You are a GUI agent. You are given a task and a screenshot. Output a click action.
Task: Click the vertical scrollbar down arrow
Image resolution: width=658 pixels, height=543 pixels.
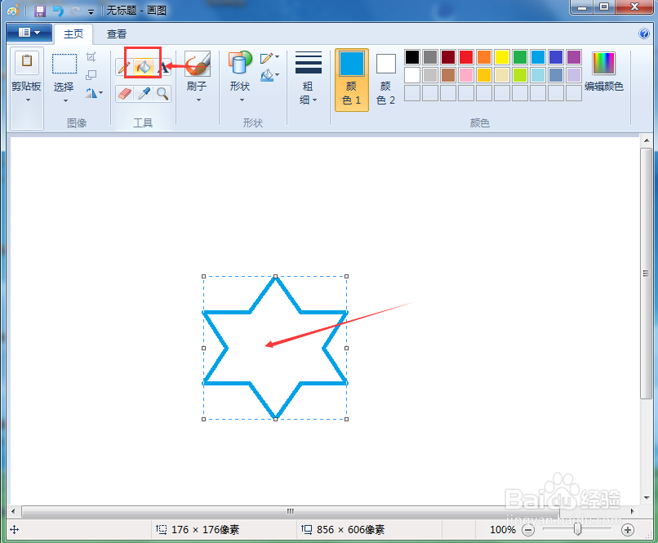click(x=647, y=498)
